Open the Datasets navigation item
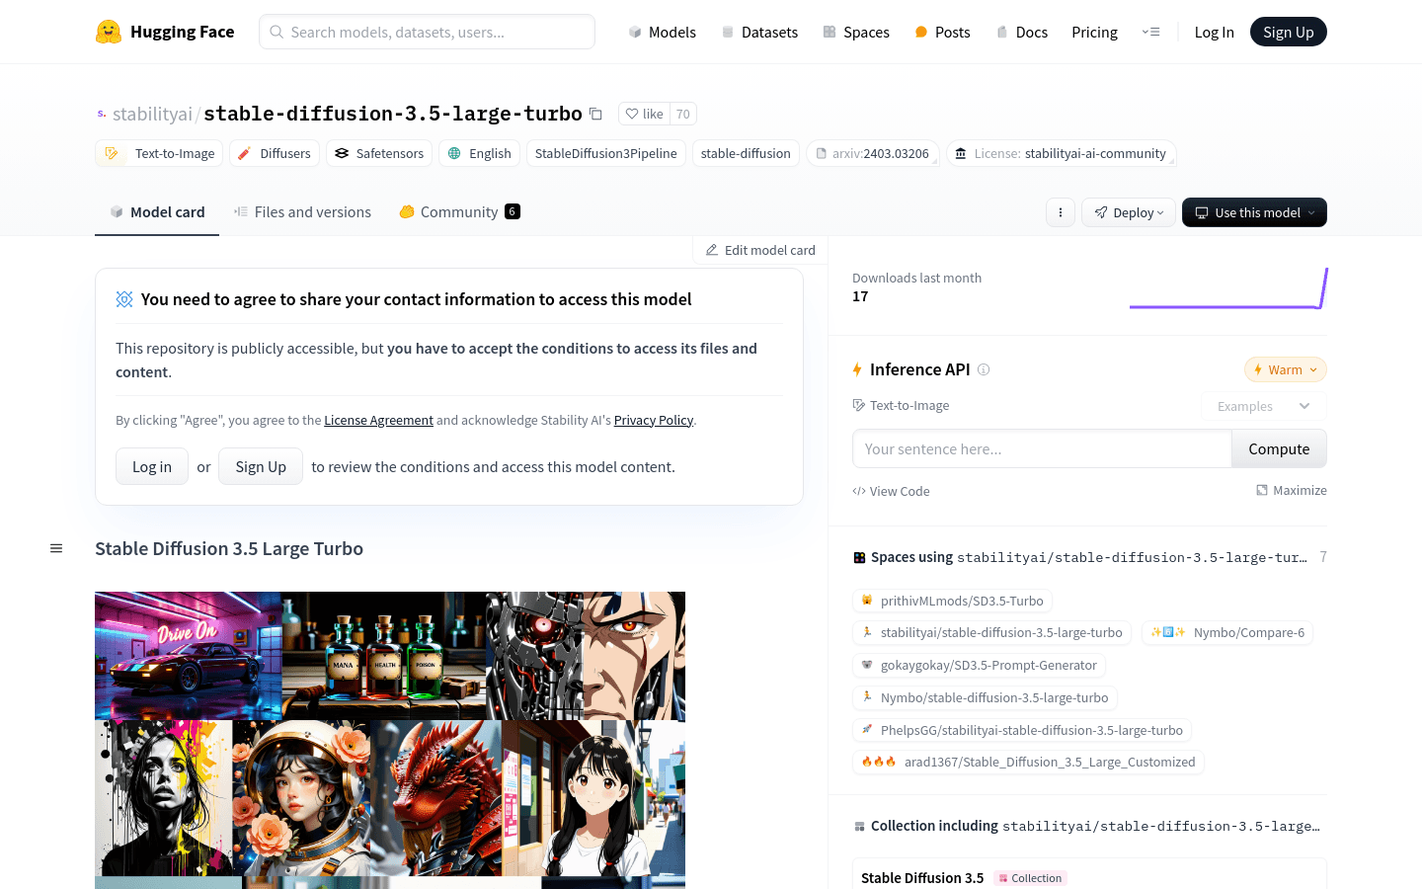This screenshot has width=1422, height=889. 759,32
